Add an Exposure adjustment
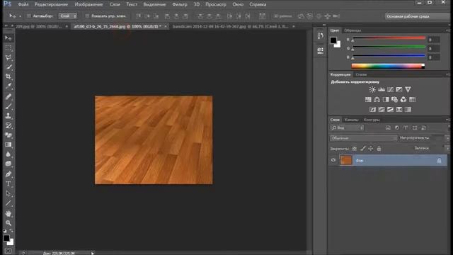The width and height of the screenshot is (453, 255). pyautogui.click(x=399, y=89)
